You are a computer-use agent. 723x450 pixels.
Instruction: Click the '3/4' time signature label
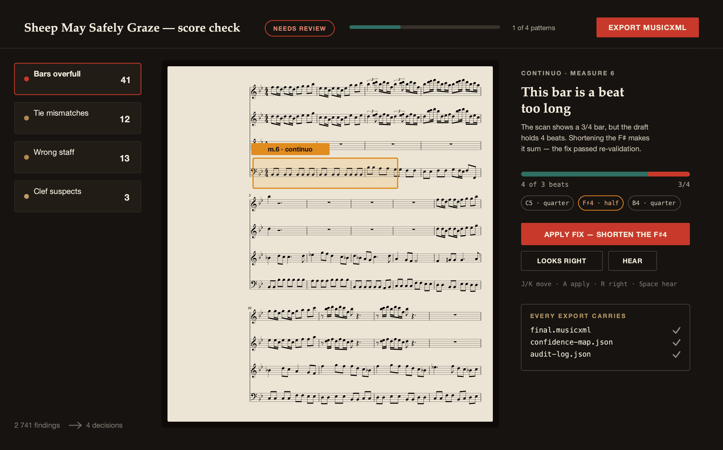coord(684,184)
